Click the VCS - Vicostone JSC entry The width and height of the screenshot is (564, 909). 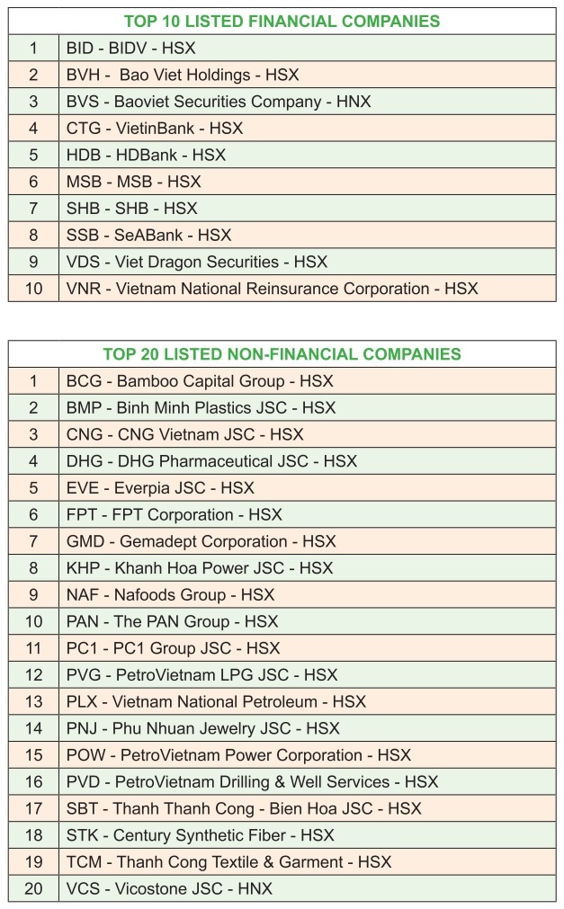(169, 889)
